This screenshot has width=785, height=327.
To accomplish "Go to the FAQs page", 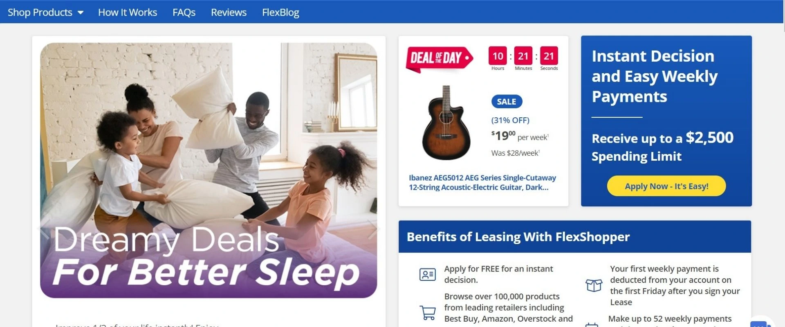I will pyautogui.click(x=184, y=12).
